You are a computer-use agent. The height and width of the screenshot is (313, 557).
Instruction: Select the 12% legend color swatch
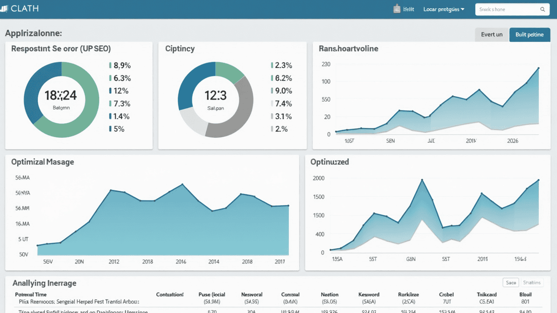(110, 91)
